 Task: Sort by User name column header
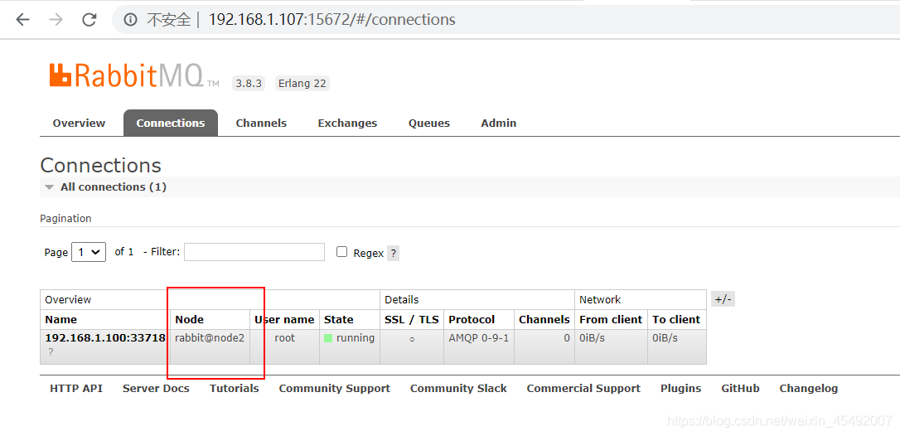(x=285, y=319)
